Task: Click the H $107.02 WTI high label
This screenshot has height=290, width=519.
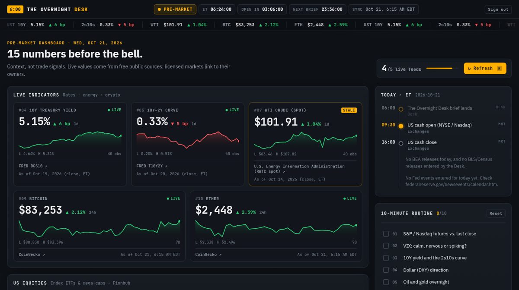Action: (286, 154)
